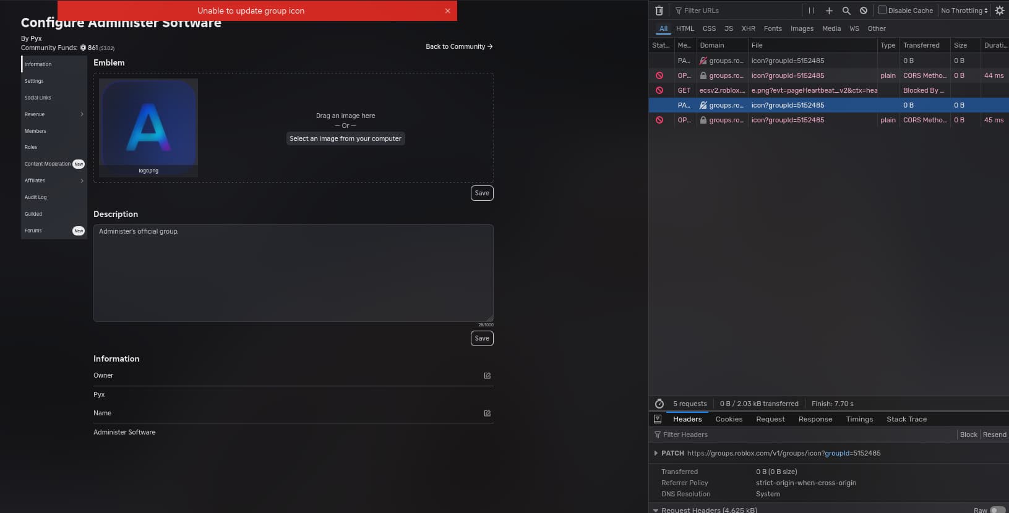Save the Description section
Viewport: 1009px width, 513px height.
[482, 338]
